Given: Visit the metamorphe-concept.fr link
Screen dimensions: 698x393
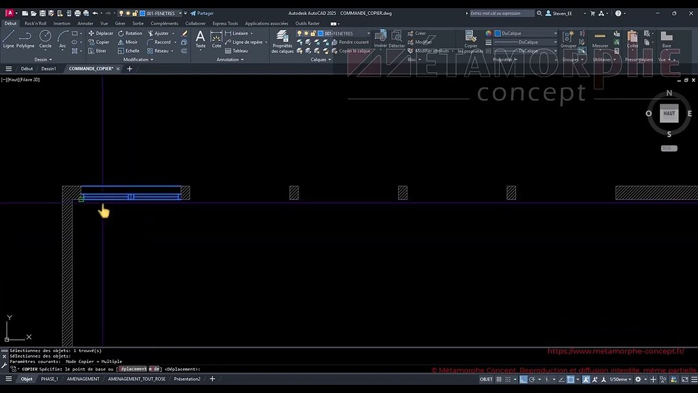Looking at the screenshot, I should [617, 351].
